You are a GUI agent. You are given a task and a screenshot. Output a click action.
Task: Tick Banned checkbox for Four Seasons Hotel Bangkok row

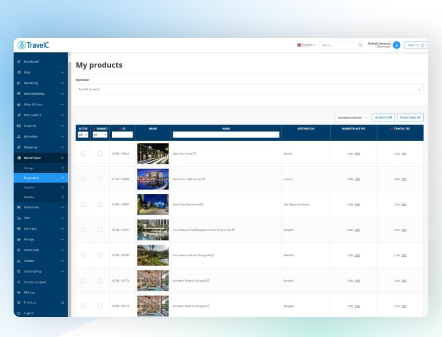(100, 230)
